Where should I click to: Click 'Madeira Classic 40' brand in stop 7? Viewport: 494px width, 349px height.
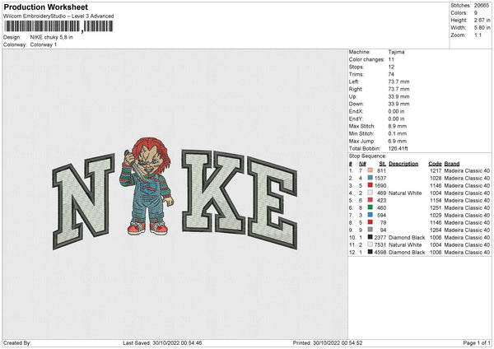coord(467,215)
